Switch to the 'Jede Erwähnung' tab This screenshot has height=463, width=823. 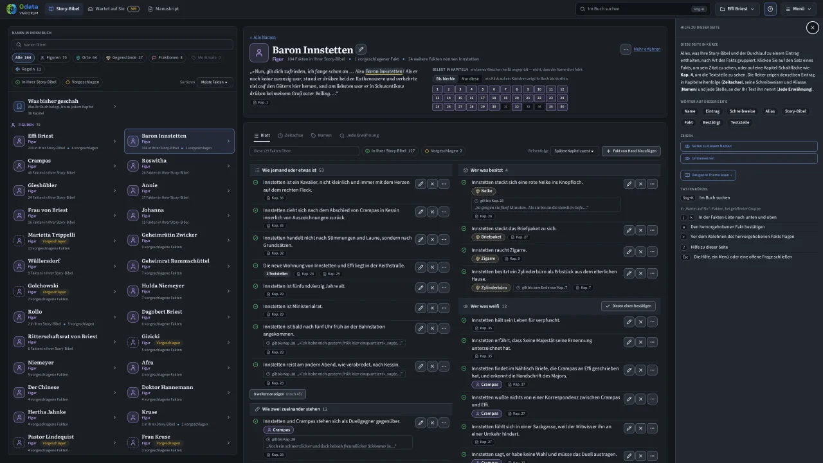click(x=359, y=136)
